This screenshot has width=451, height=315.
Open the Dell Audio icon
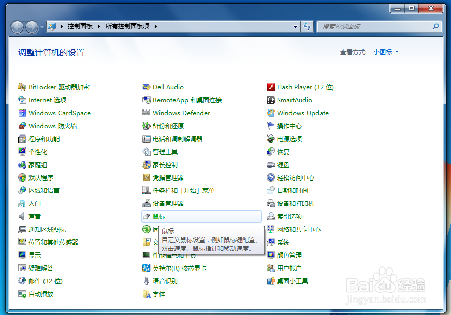tap(147, 87)
